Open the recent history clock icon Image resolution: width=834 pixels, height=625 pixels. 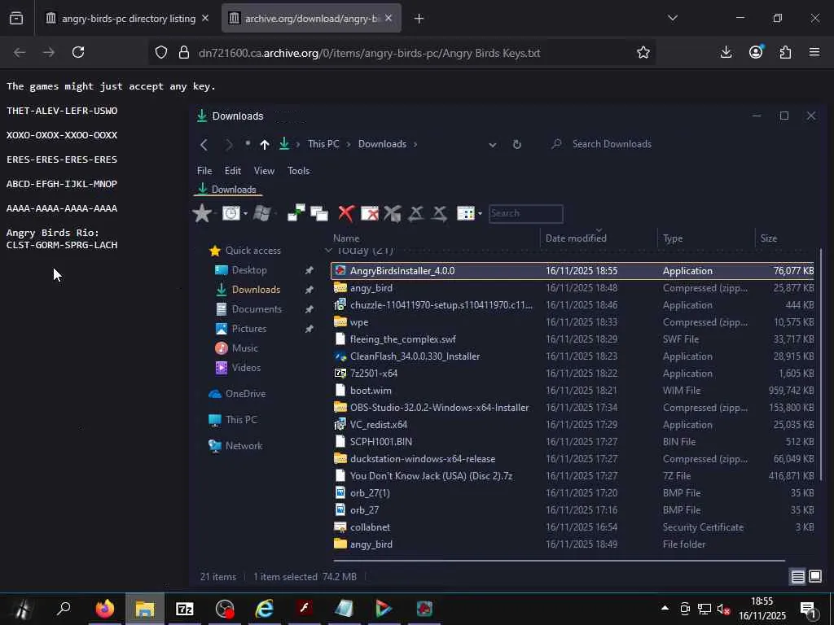(230, 213)
